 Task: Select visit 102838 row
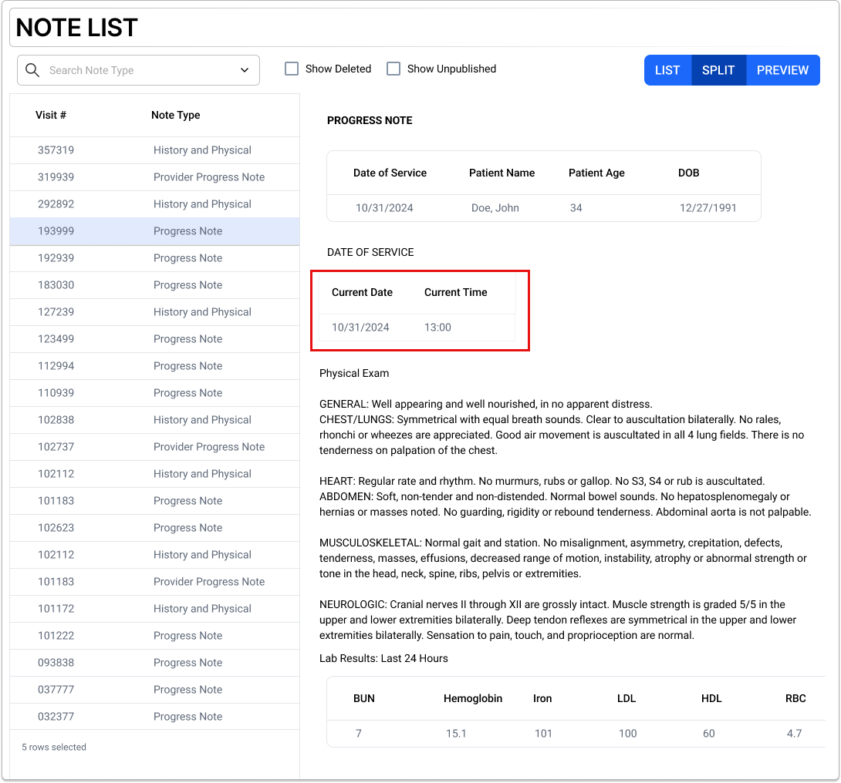pos(154,420)
